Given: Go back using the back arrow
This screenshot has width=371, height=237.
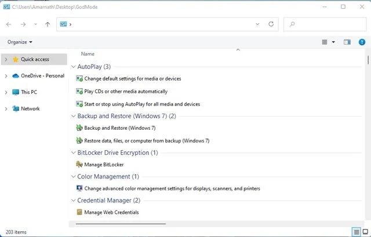Looking at the screenshot, I should click(9, 24).
